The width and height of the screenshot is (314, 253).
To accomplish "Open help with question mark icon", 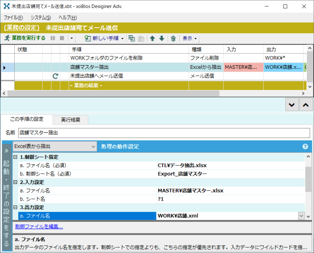I will 305,146.
